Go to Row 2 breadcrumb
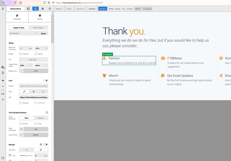231x161 pixels. point(70,9)
